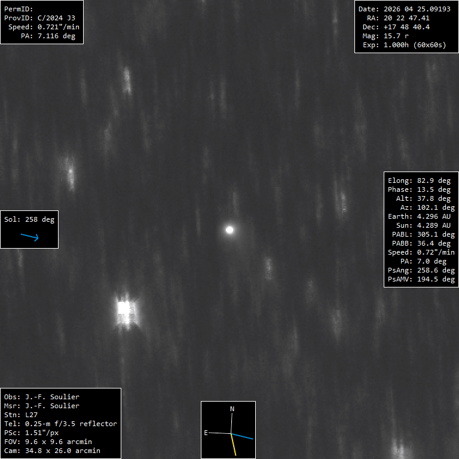The width and height of the screenshot is (459, 459).
Task: Click the Tel: 0.25-m f/3.5 reflector line
Action: 60,424
